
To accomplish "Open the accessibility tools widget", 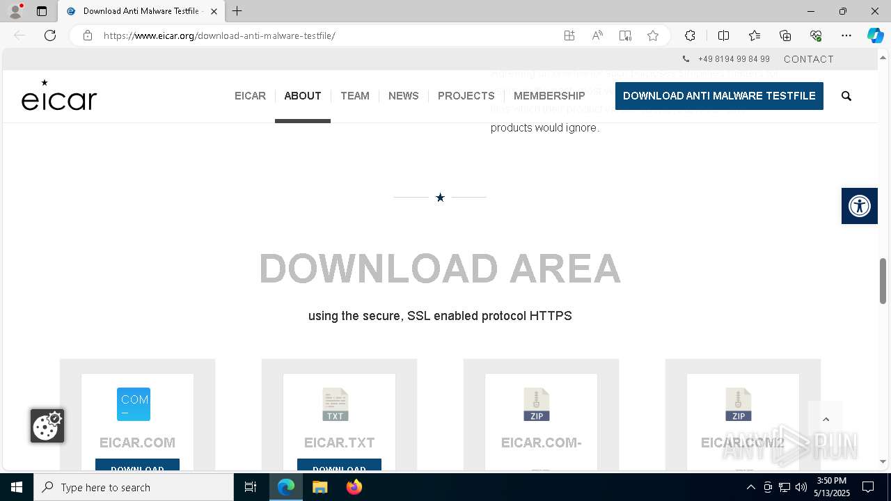I will click(860, 206).
